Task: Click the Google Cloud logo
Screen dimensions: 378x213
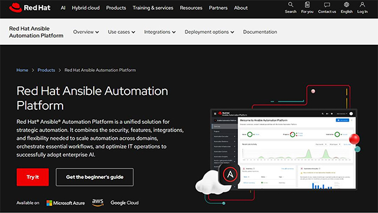Action: coord(125,202)
